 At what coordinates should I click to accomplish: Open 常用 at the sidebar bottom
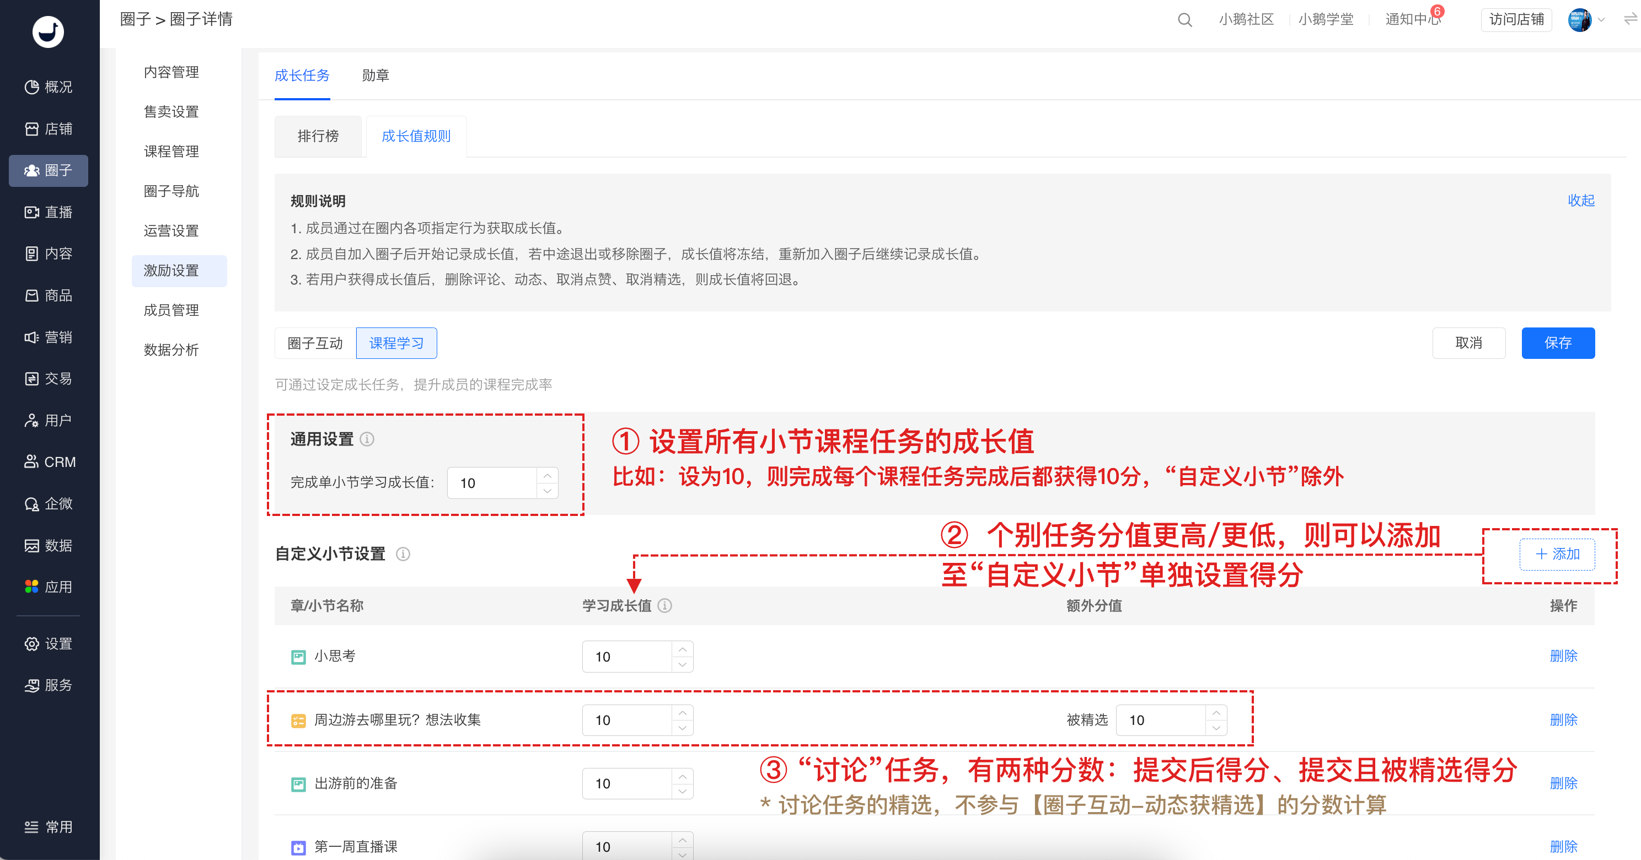point(49,827)
